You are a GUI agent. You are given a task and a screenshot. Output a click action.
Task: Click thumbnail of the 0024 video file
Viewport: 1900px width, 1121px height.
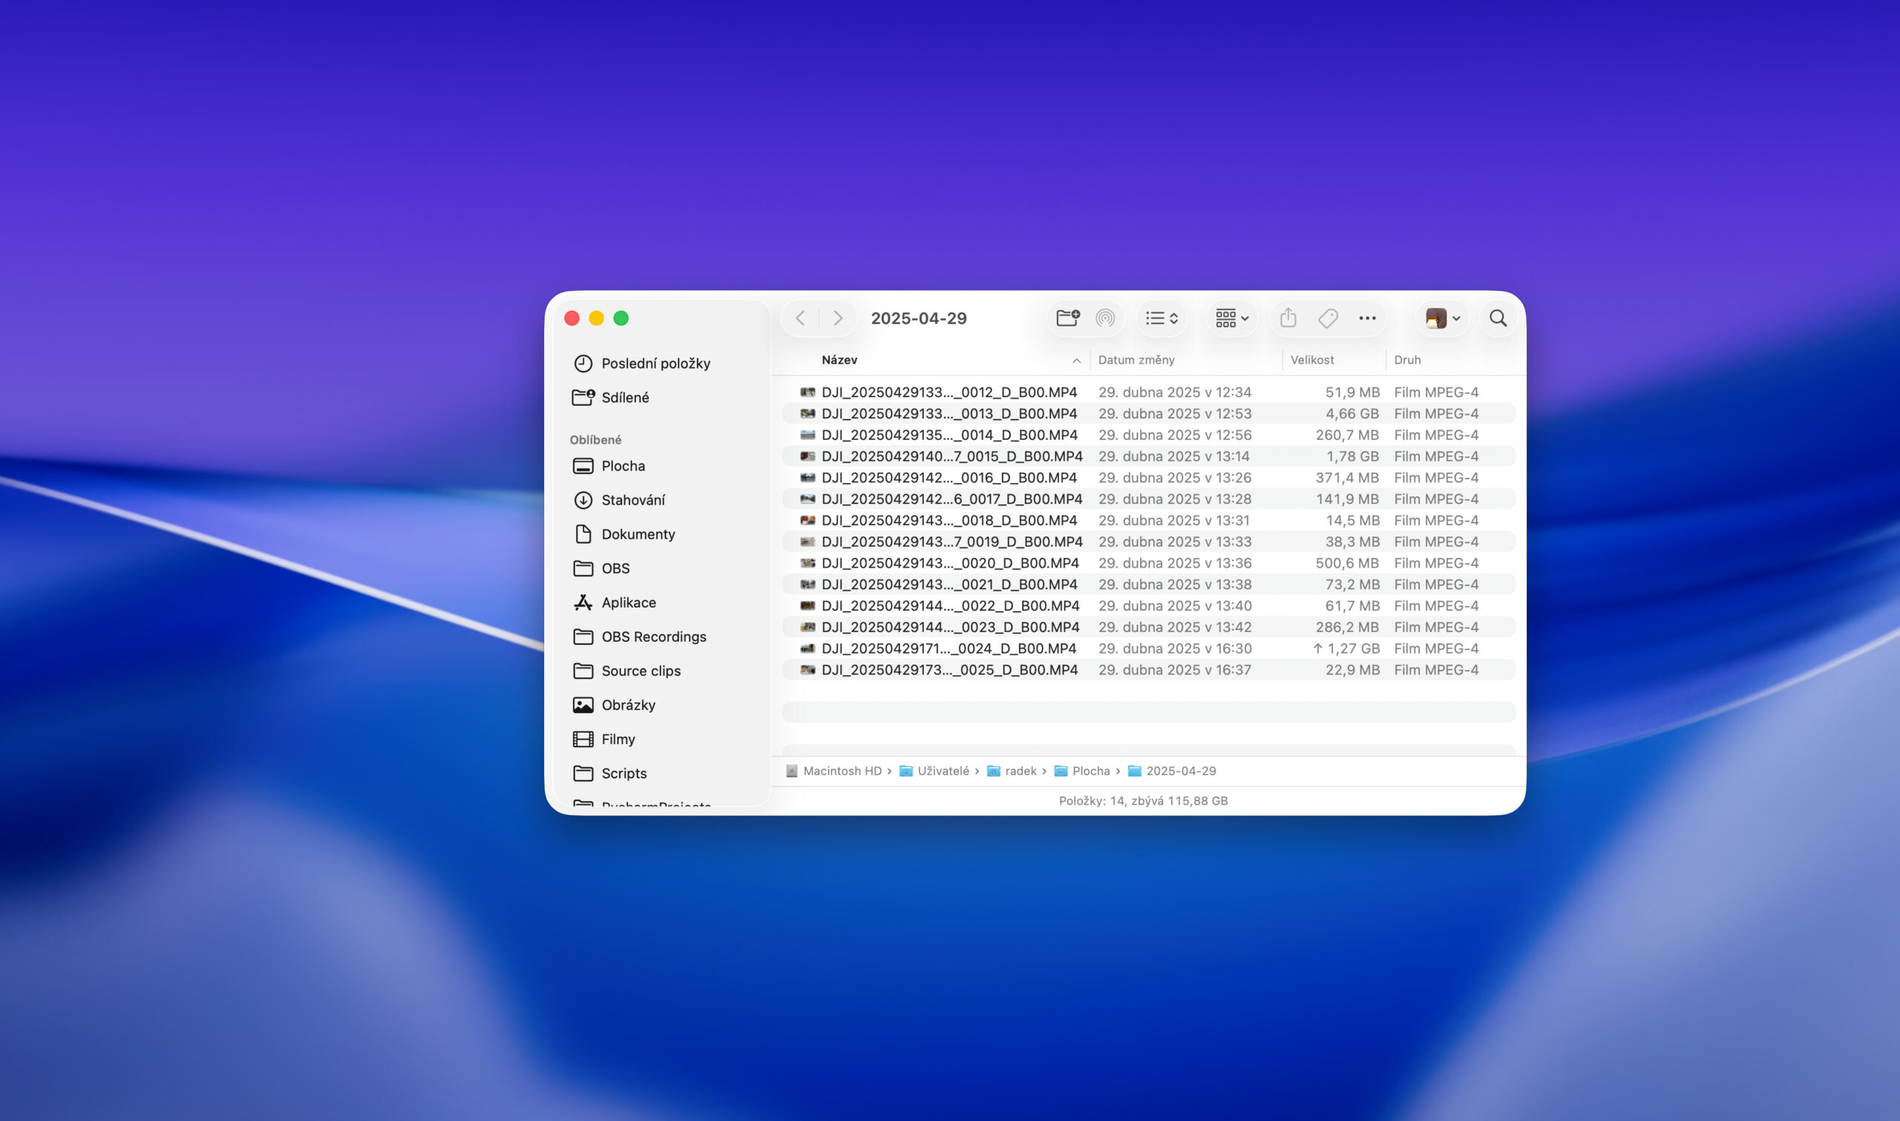(x=807, y=649)
